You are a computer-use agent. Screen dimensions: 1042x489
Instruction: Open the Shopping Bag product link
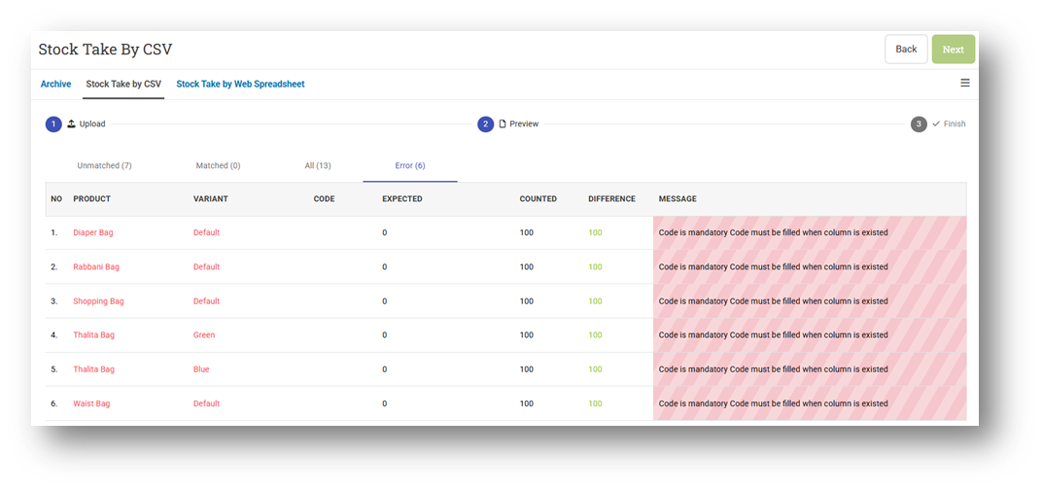coord(98,301)
